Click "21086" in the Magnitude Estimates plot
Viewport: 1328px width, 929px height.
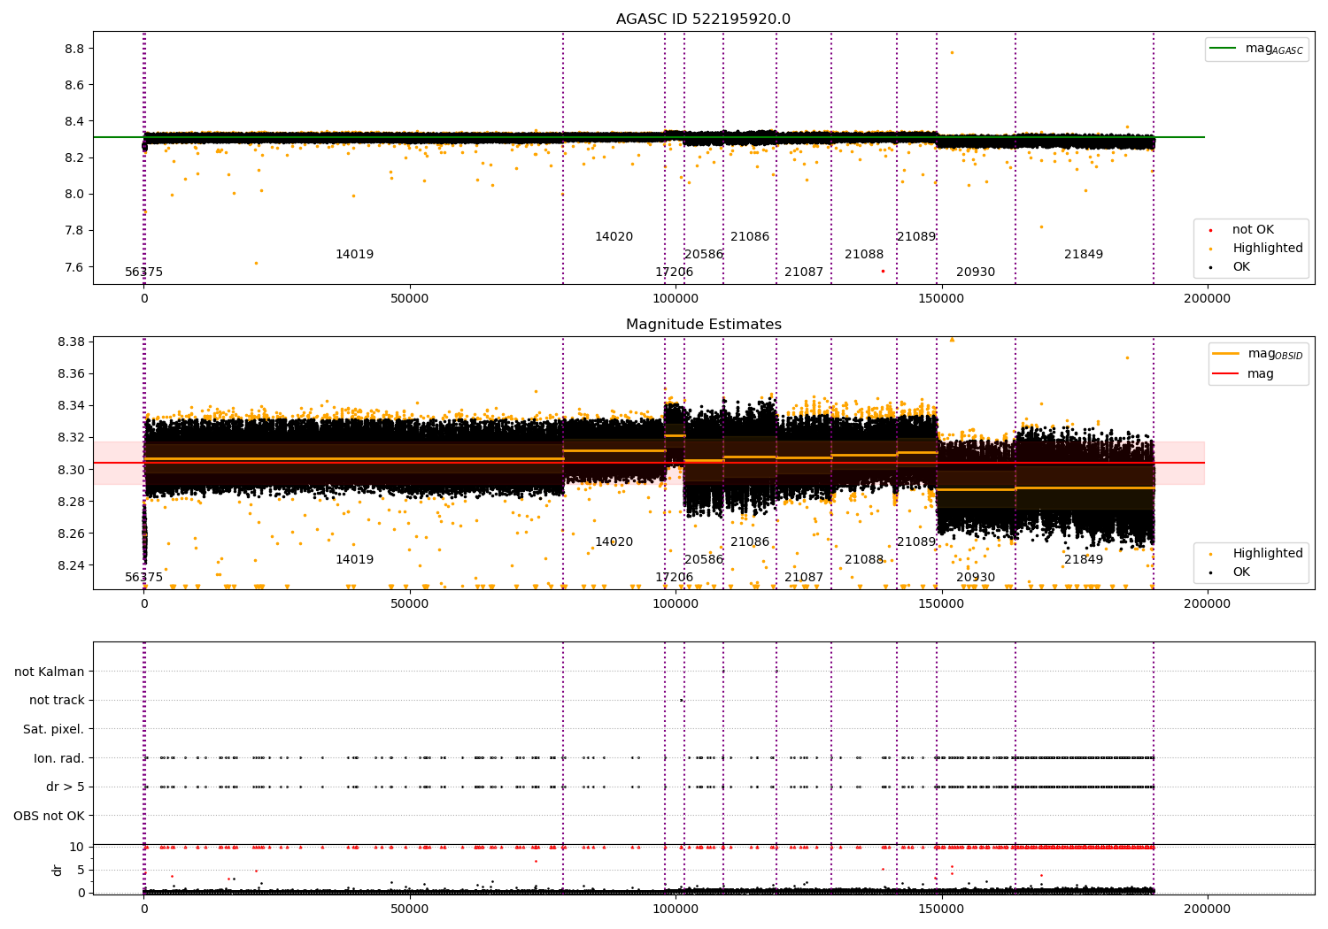pos(750,542)
